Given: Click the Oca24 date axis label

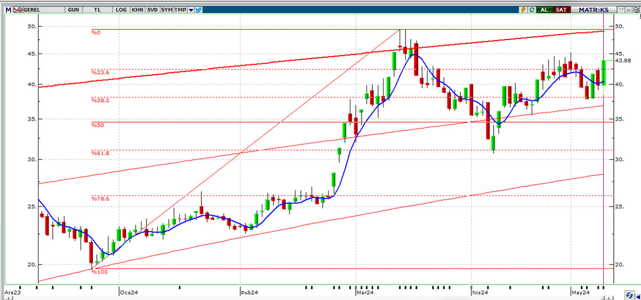Looking at the screenshot, I should (x=129, y=293).
